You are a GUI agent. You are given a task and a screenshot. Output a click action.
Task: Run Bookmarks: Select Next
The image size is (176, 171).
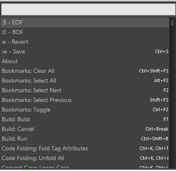pyautogui.click(x=85, y=91)
